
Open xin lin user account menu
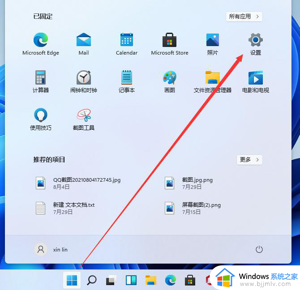51,249
